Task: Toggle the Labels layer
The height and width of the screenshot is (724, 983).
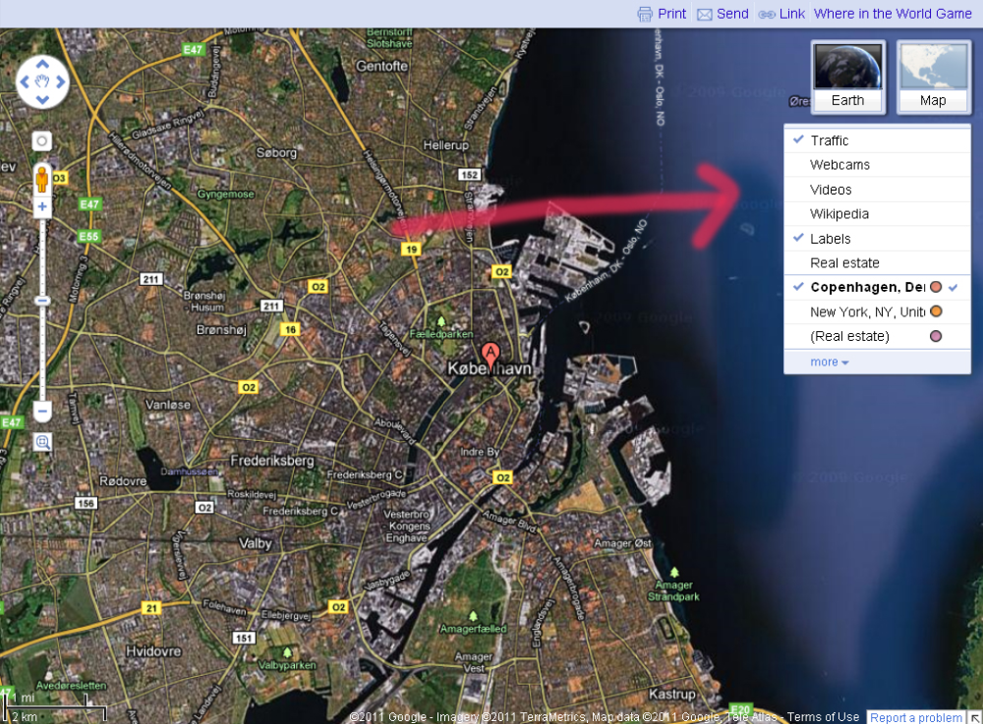Action: 877,239
